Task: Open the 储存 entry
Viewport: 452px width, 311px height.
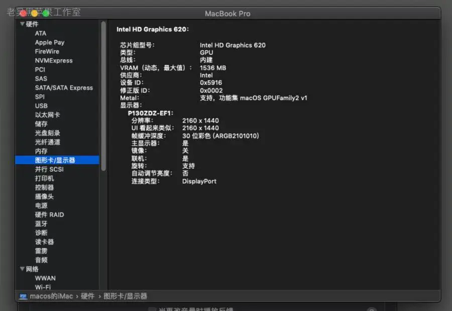Action: (x=41, y=124)
